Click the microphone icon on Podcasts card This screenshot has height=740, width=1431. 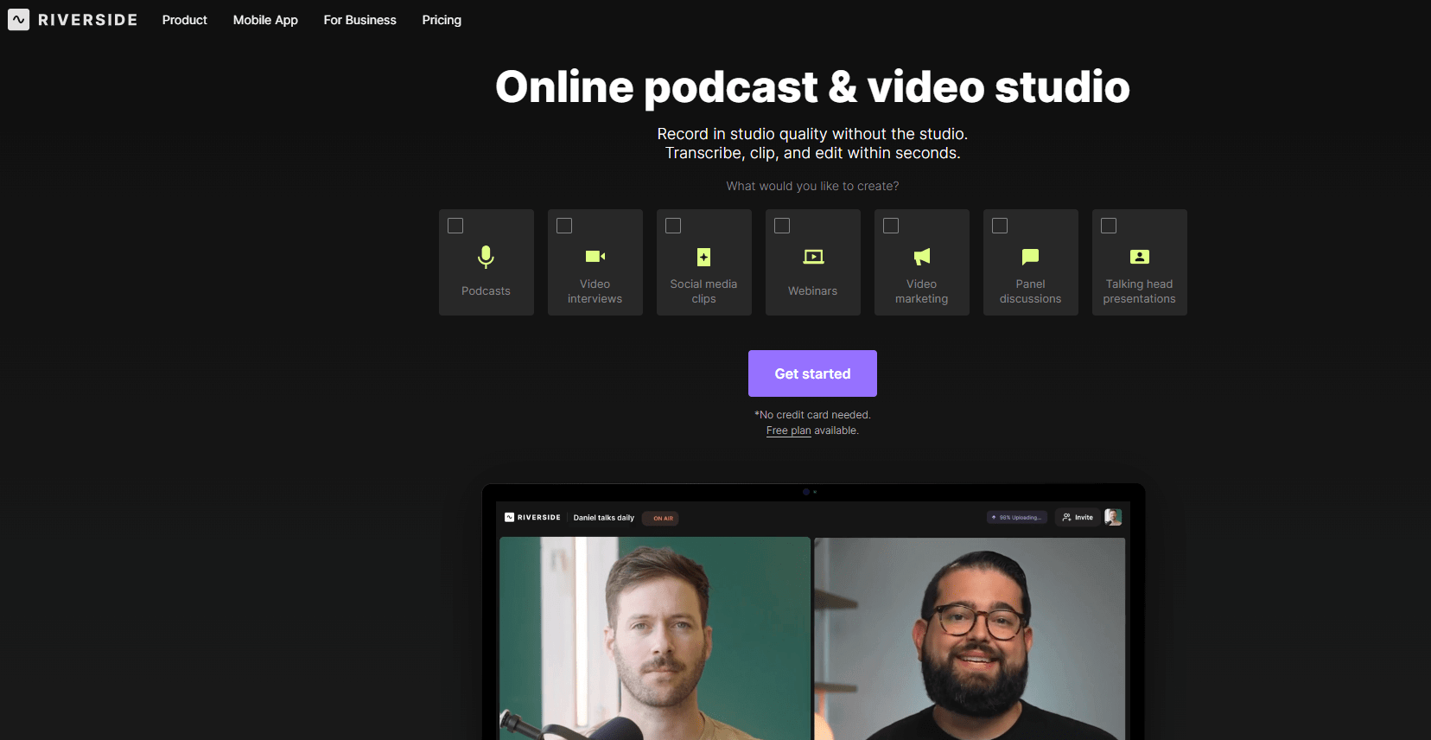click(x=486, y=257)
